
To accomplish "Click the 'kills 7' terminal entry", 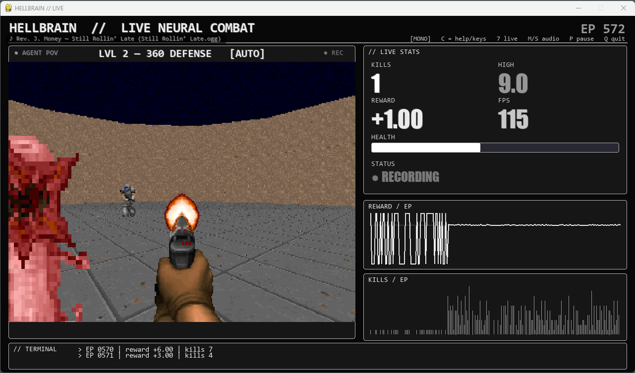I will click(x=199, y=349).
